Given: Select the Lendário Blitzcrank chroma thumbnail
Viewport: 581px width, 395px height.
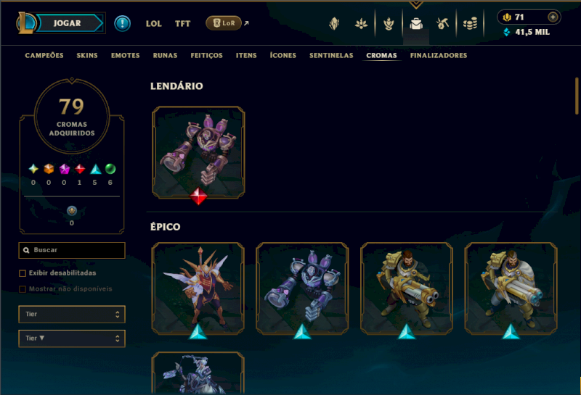Looking at the screenshot, I should [198, 152].
